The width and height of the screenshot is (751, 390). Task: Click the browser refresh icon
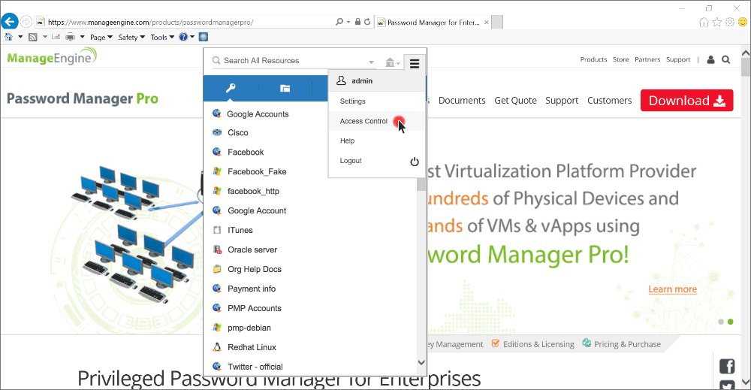[x=367, y=22]
